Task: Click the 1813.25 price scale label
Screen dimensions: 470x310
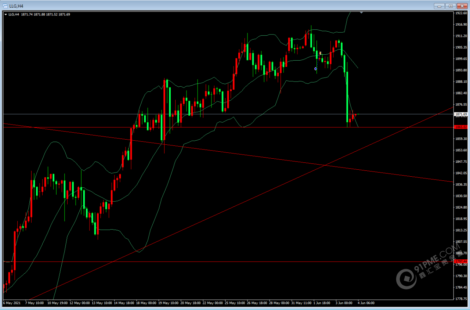Action: click(x=461, y=230)
